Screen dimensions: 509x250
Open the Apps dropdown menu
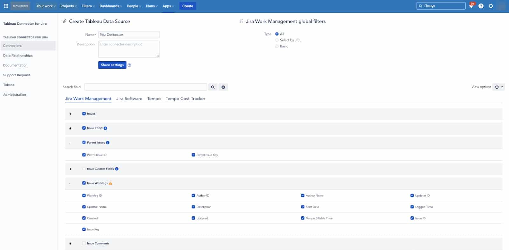tap(168, 6)
